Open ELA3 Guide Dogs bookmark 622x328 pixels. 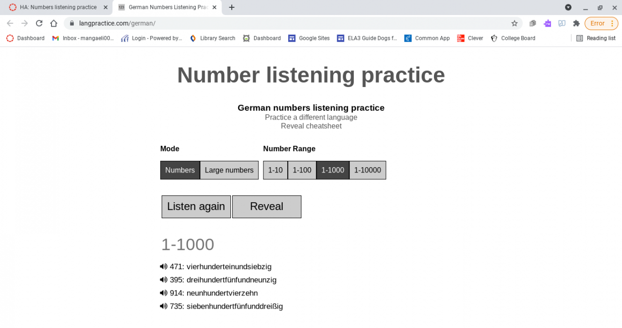tap(367, 38)
